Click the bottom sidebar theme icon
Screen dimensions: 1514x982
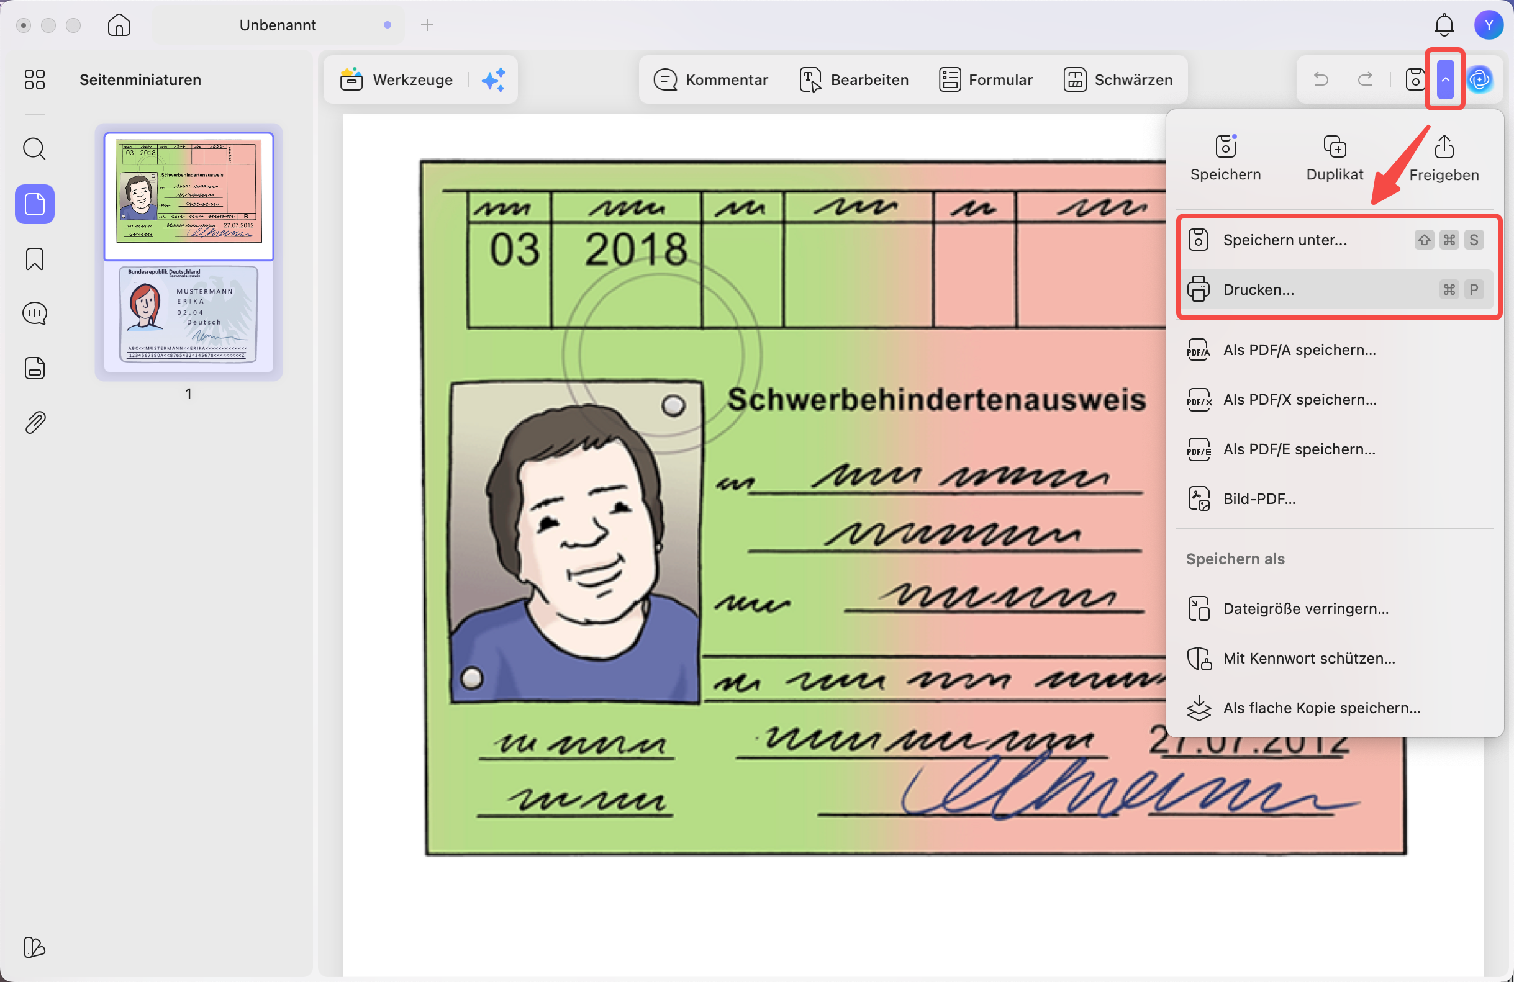[34, 947]
